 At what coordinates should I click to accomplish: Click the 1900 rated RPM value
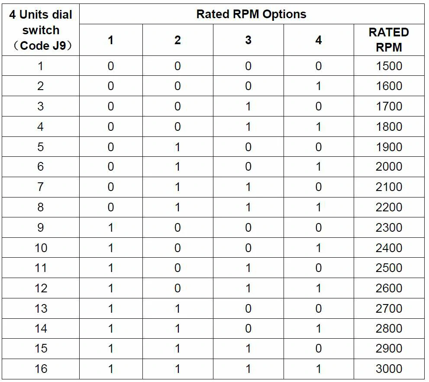click(x=389, y=147)
